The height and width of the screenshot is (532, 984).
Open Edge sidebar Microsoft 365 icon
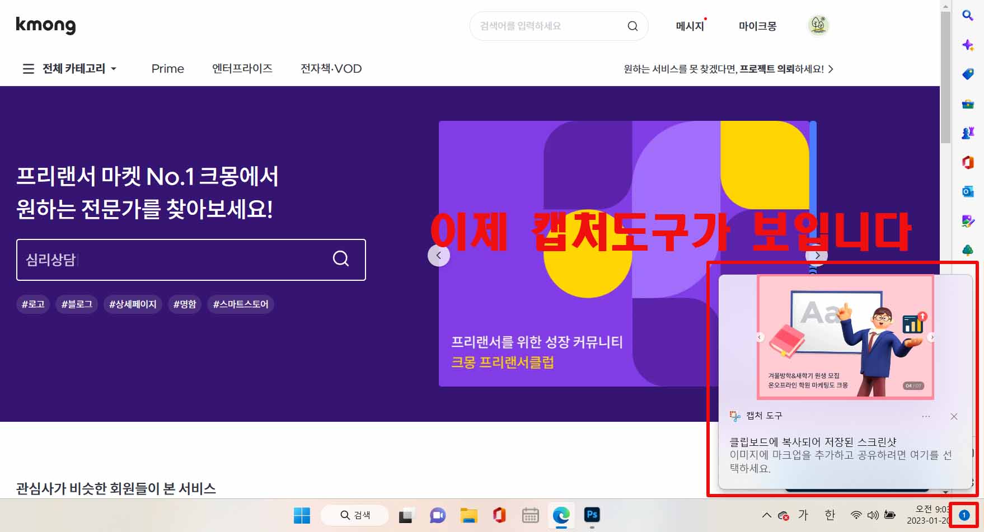coord(968,162)
